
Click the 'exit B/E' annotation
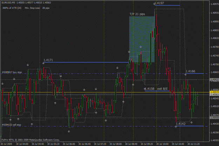[163, 89]
